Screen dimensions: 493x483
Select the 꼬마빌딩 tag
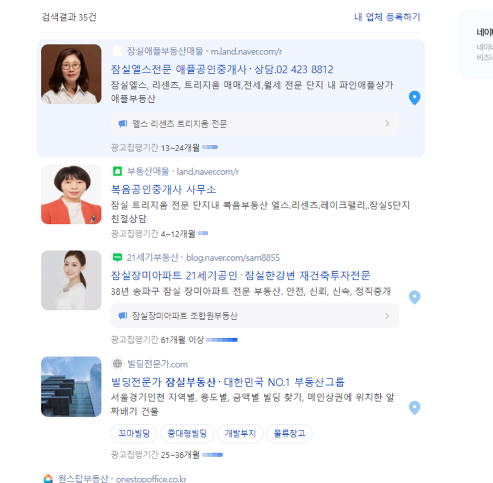pos(134,433)
